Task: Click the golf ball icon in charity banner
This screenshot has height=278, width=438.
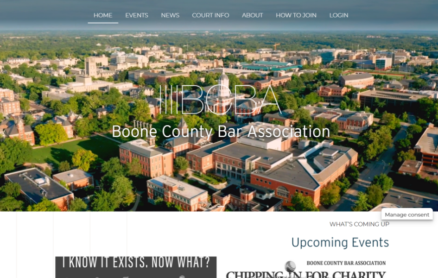Action: [x=290, y=266]
